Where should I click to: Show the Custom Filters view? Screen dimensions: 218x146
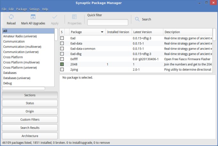[x=30, y=119]
